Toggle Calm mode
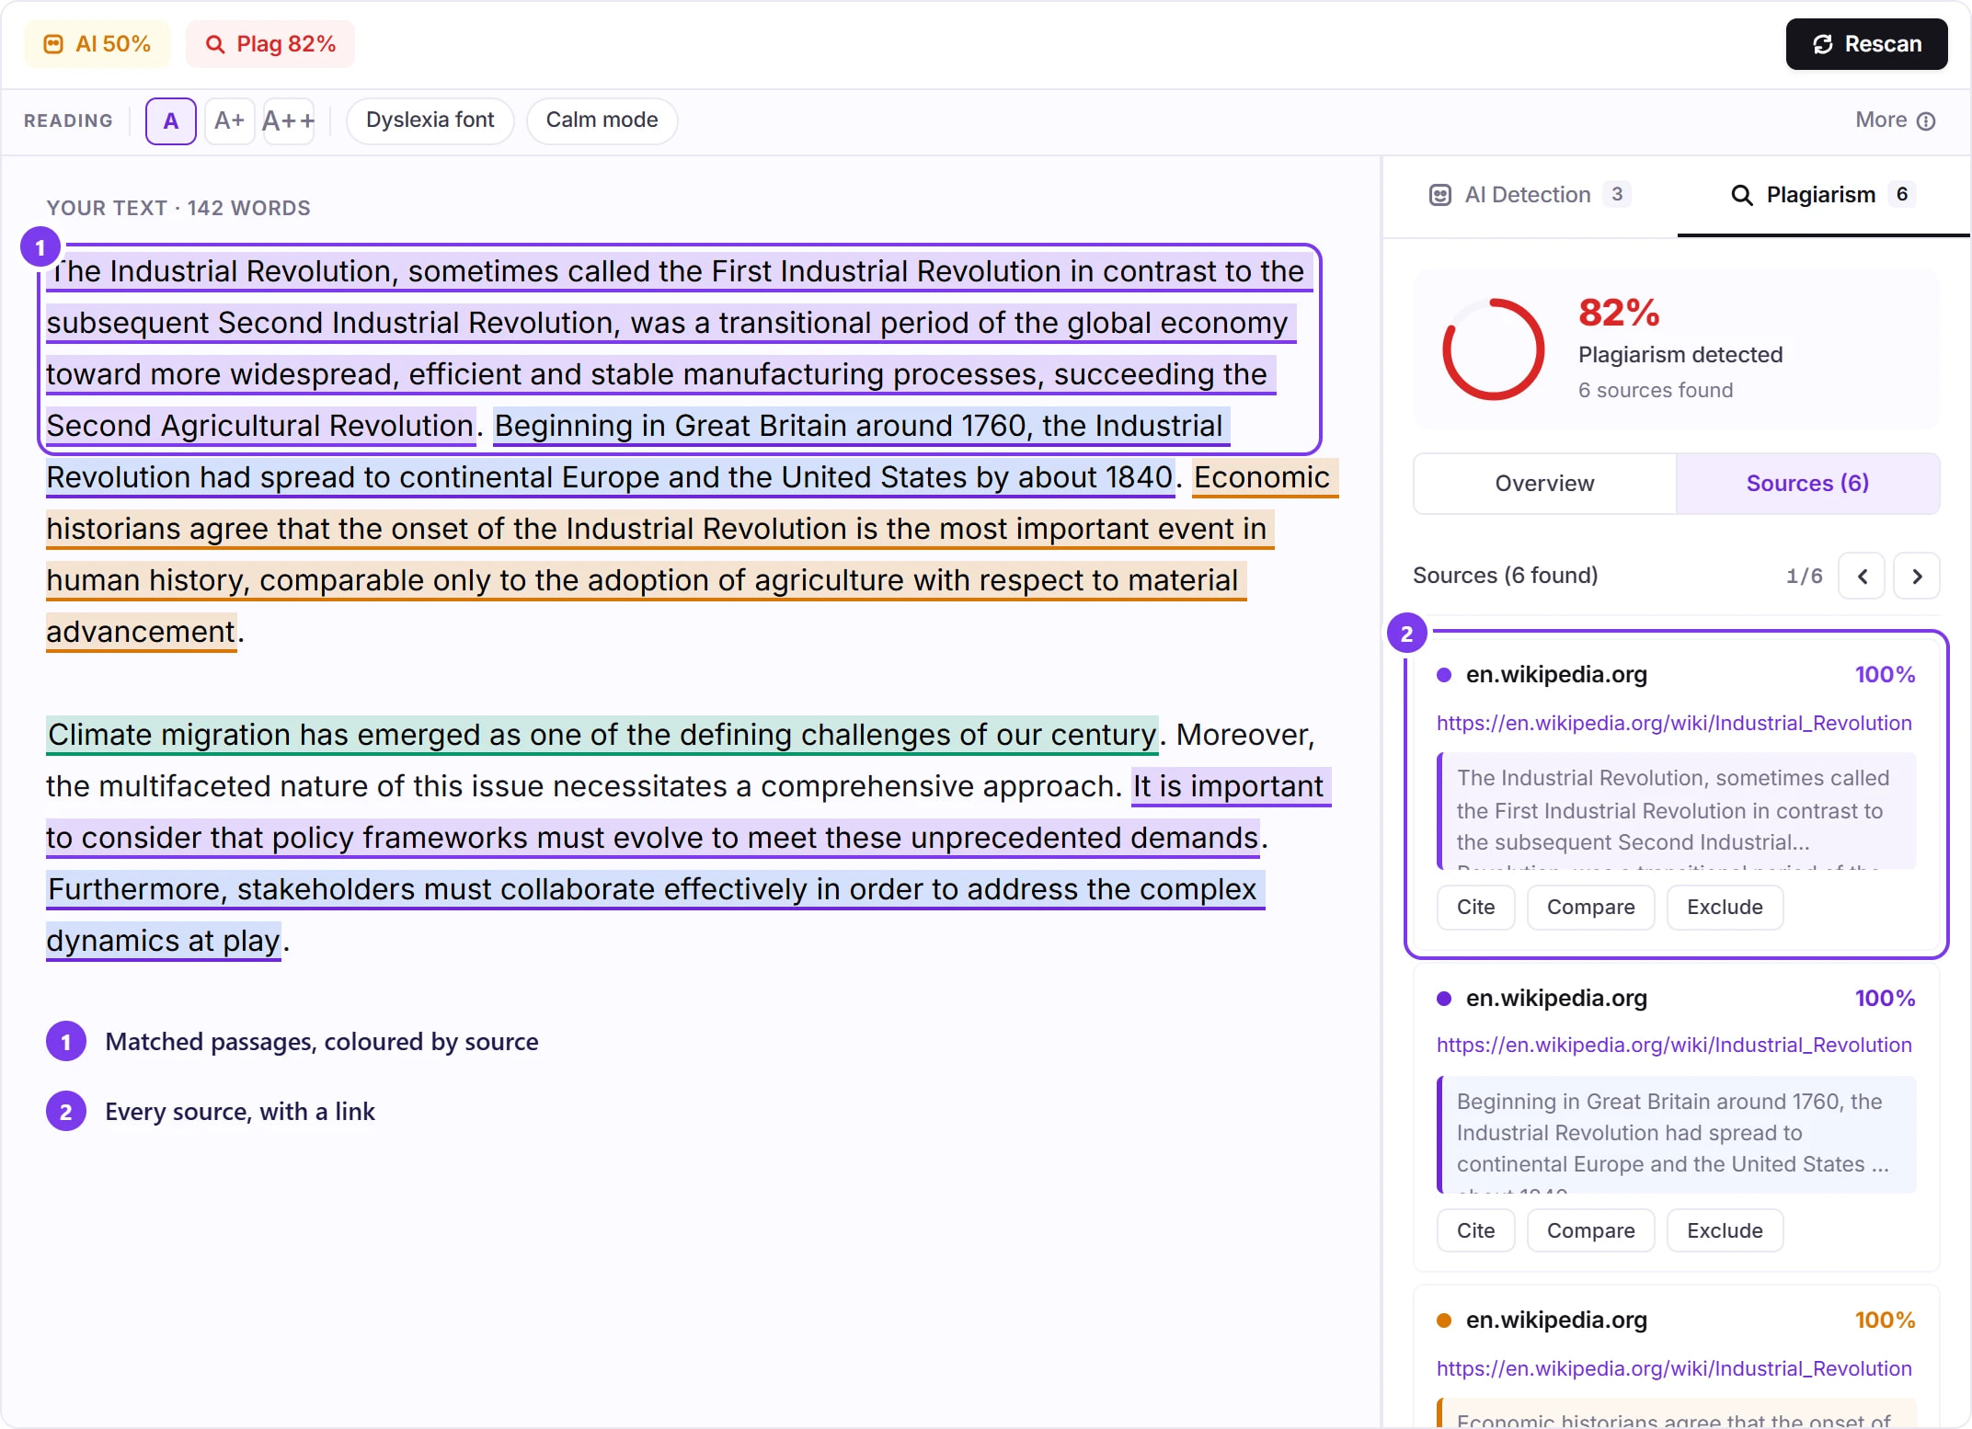 [602, 120]
